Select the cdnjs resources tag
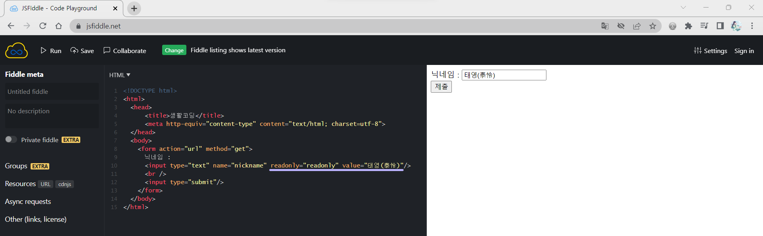 tap(64, 184)
